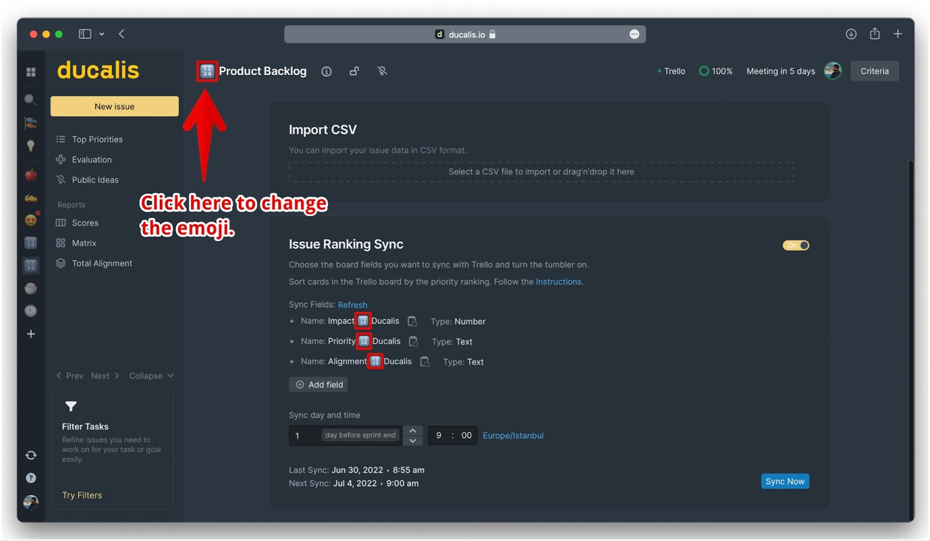Click Try Filters link
Image resolution: width=930 pixels, height=541 pixels.
[x=82, y=495]
